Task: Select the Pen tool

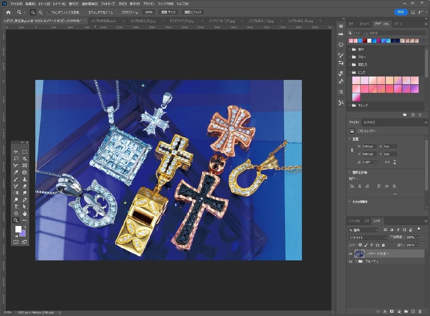Action: coord(25,200)
